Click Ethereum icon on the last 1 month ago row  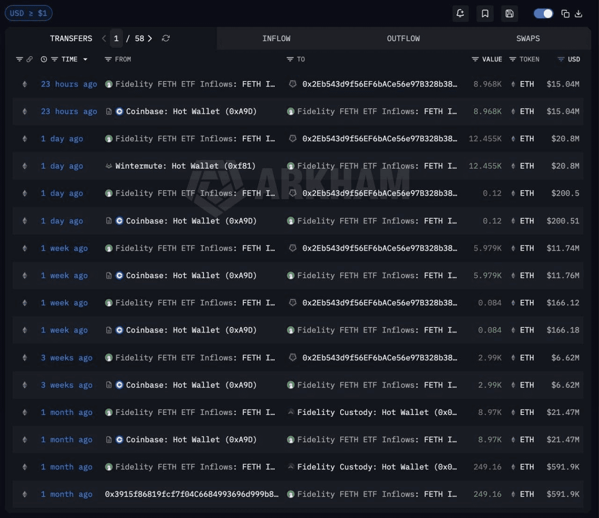click(x=25, y=494)
